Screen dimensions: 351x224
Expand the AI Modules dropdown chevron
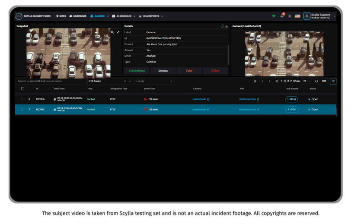(134, 16)
